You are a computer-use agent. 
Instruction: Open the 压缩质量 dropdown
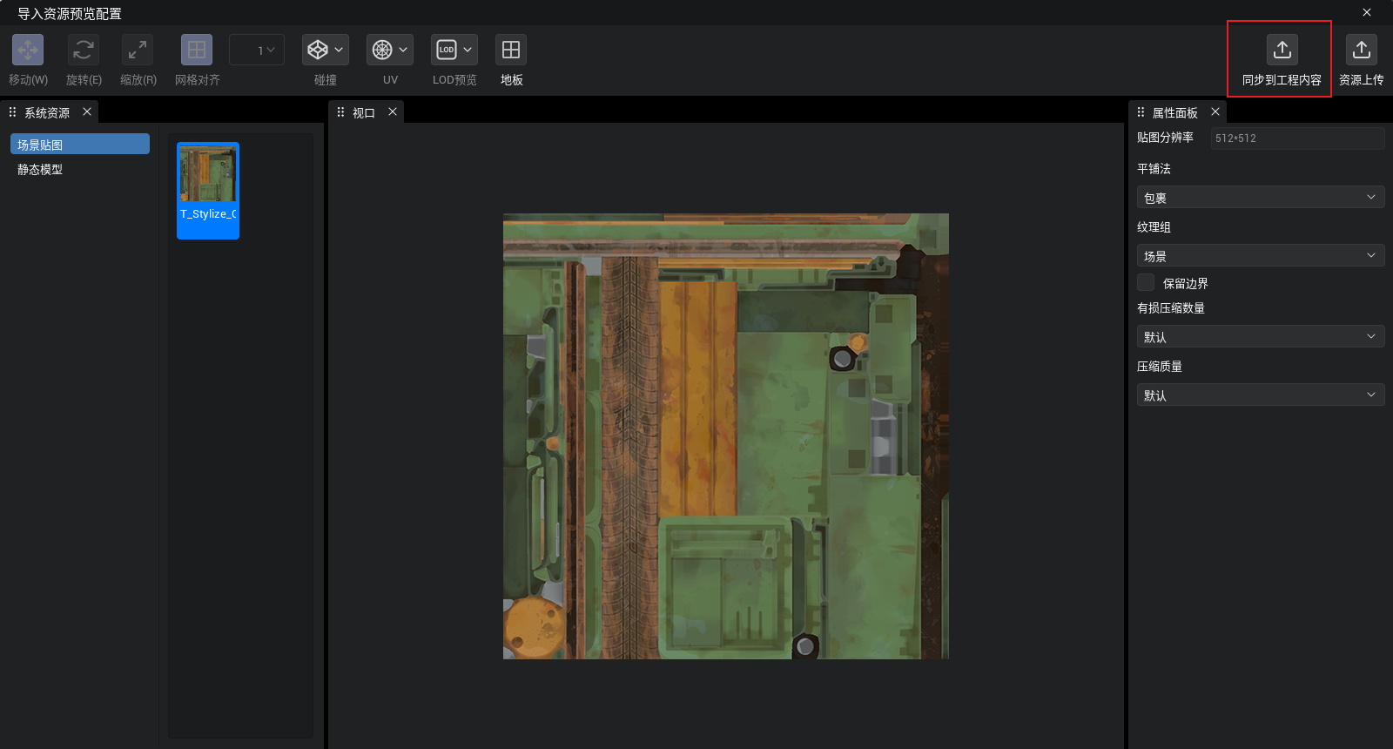point(1261,395)
